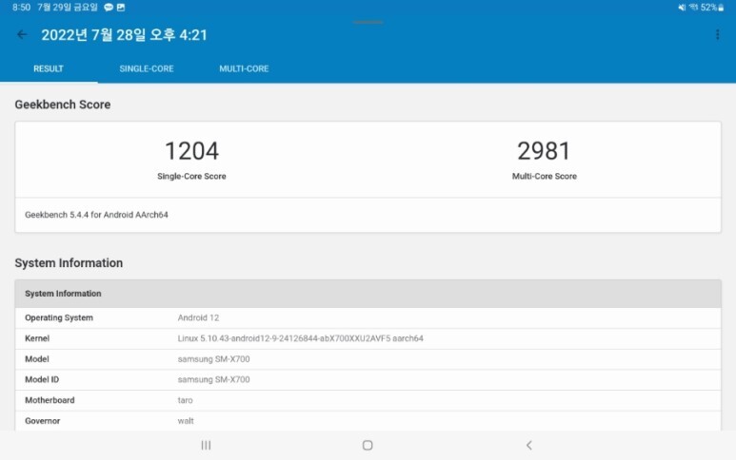Screen dimensions: 736x460
Task: Select the Android 12 value
Action: tap(198, 317)
